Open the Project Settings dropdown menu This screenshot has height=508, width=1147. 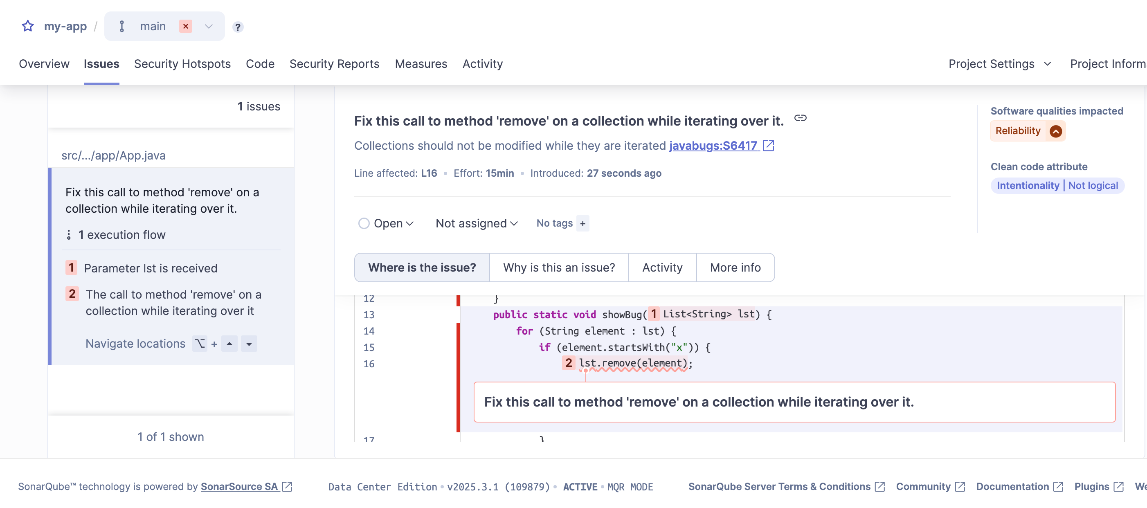tap(1000, 64)
